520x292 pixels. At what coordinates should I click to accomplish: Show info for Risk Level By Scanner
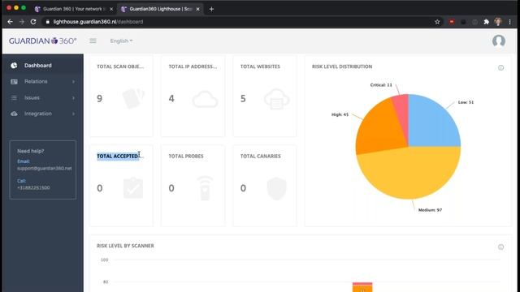coord(500,247)
